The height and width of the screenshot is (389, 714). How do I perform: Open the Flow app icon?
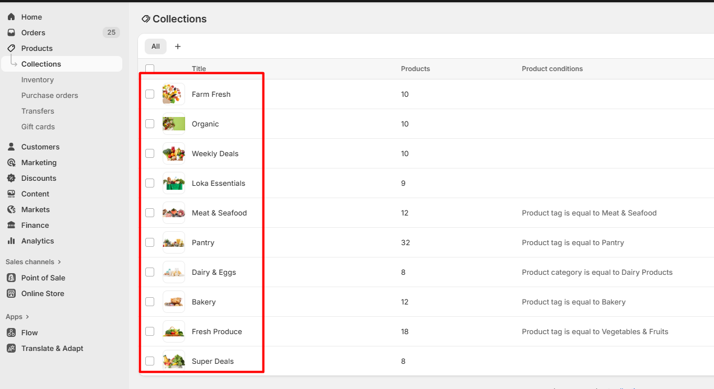tap(11, 332)
